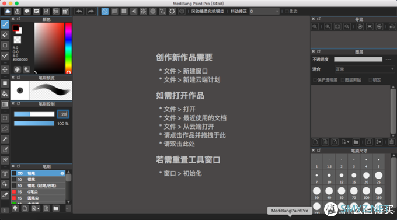Click foreground black color swatch

(x=16, y=27)
